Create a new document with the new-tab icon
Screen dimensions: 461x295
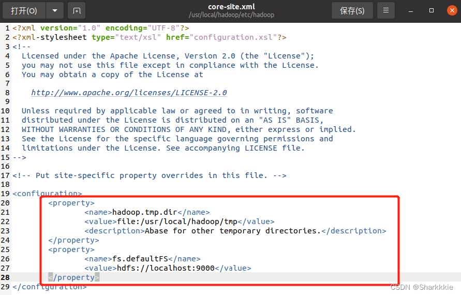click(77, 11)
